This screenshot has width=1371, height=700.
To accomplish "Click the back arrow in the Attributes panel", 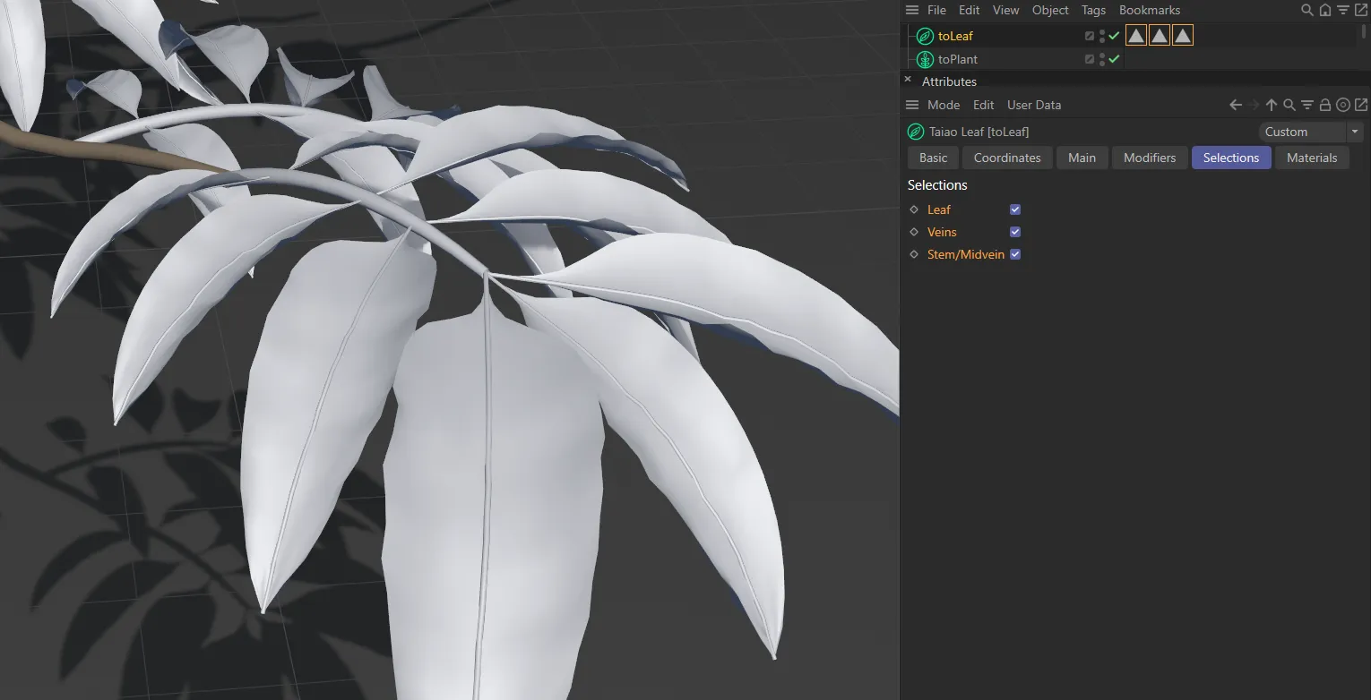I will pos(1236,104).
